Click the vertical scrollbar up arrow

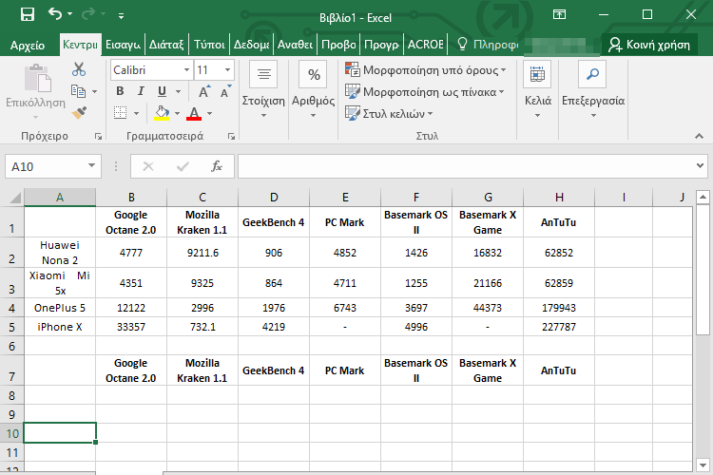703,197
